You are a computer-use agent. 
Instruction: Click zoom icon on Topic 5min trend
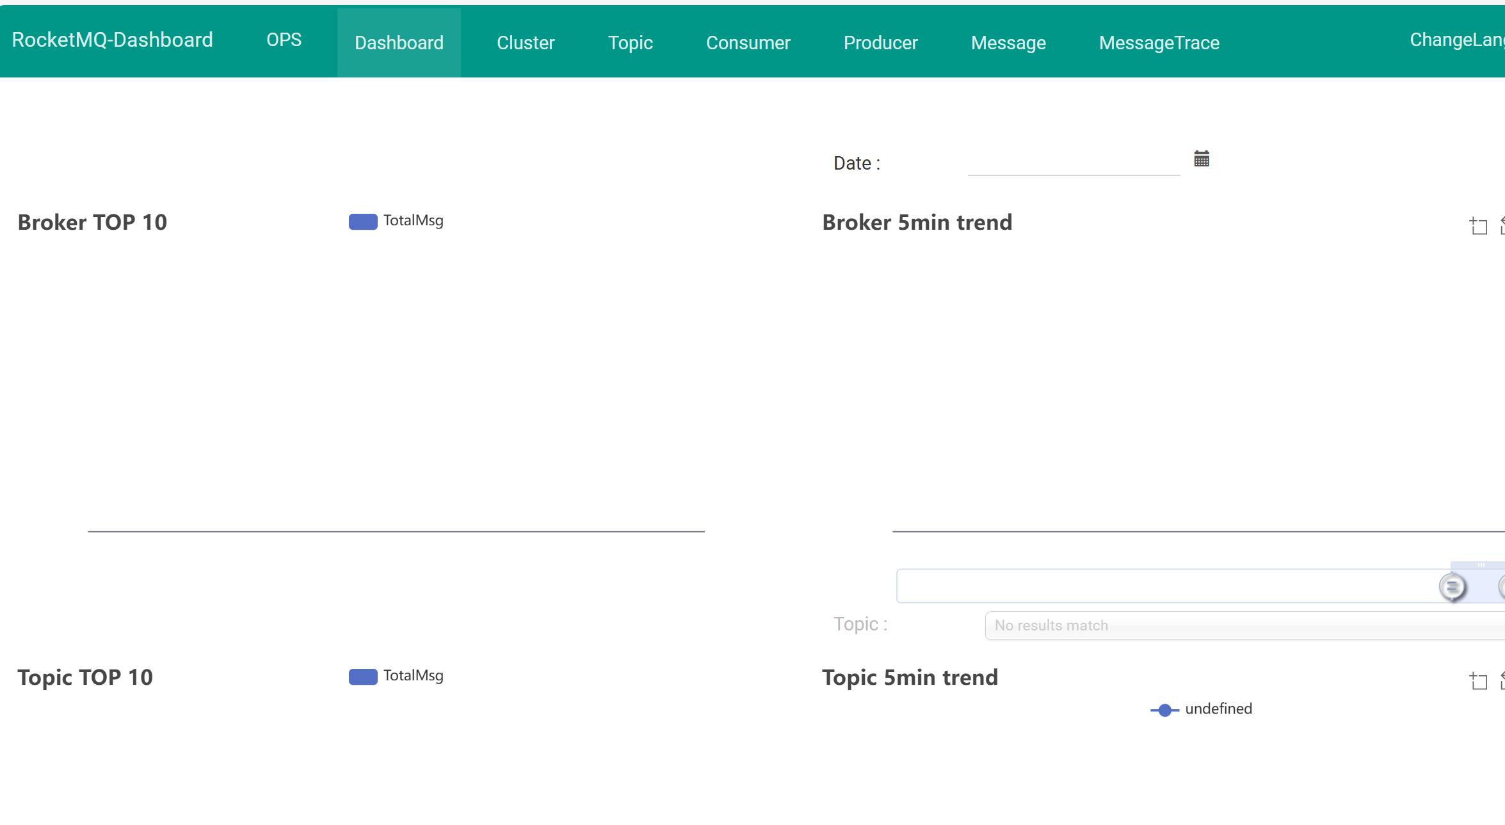pos(1478,681)
